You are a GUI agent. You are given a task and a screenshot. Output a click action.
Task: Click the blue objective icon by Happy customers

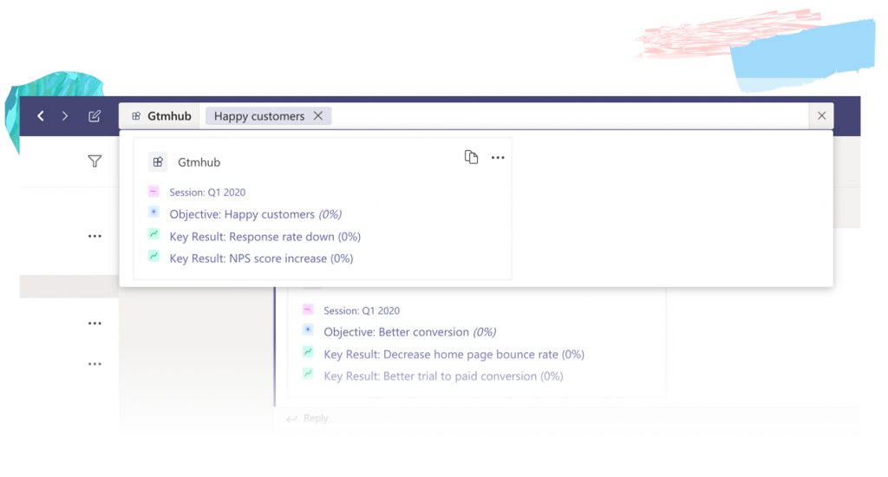coord(153,212)
